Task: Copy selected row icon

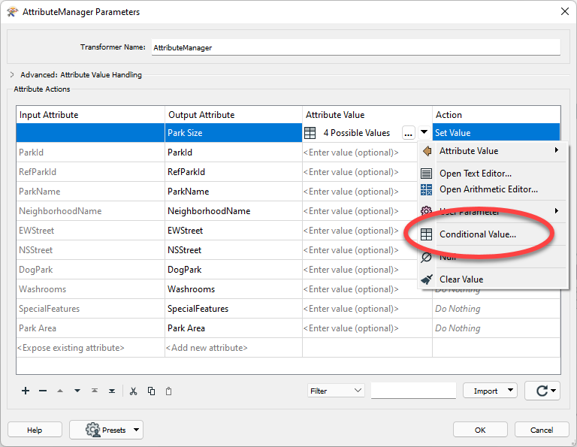Action: tap(151, 391)
